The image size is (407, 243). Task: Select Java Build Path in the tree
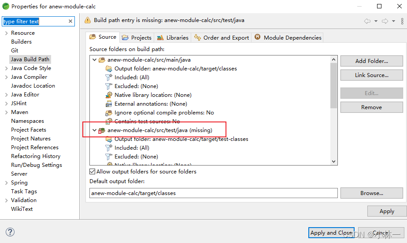[30, 59]
